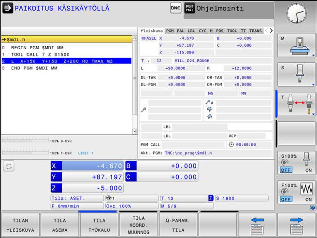Click the left arrow soft key row switch
The width and height of the screenshot is (317, 238).
(x=257, y=225)
